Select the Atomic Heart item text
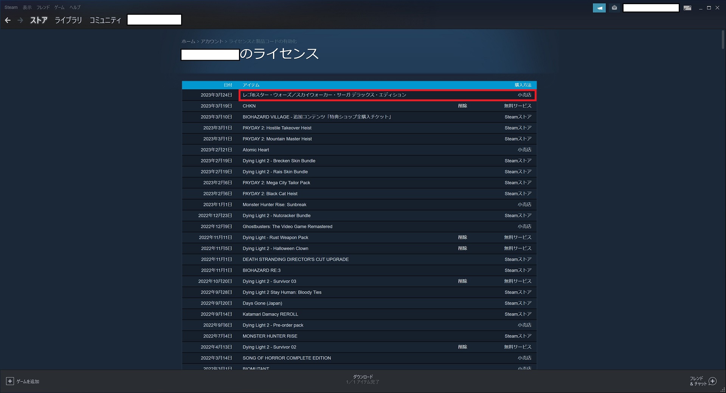726x393 pixels. (256, 150)
